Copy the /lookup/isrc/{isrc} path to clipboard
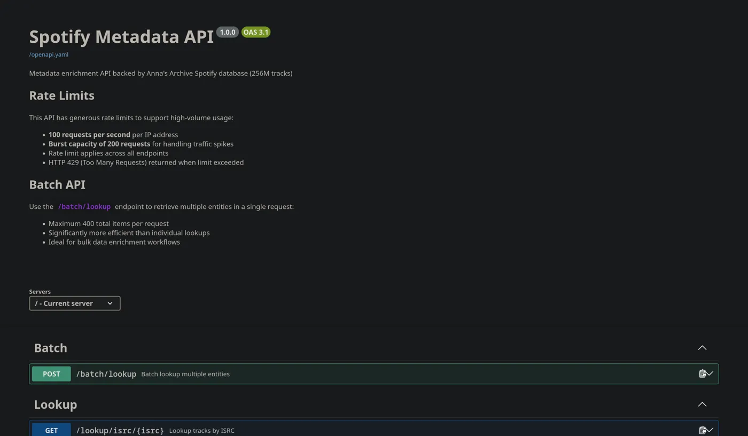748x436 pixels. [x=703, y=430]
